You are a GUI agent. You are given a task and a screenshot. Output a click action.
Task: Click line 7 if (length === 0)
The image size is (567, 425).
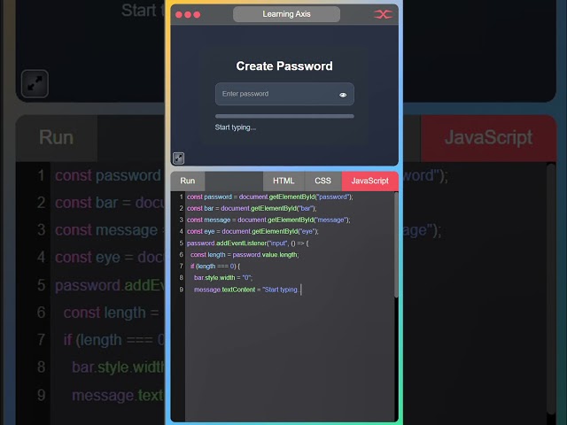click(x=215, y=267)
